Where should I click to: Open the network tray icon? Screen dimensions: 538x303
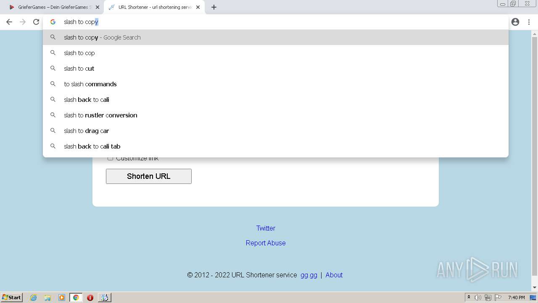point(488,298)
